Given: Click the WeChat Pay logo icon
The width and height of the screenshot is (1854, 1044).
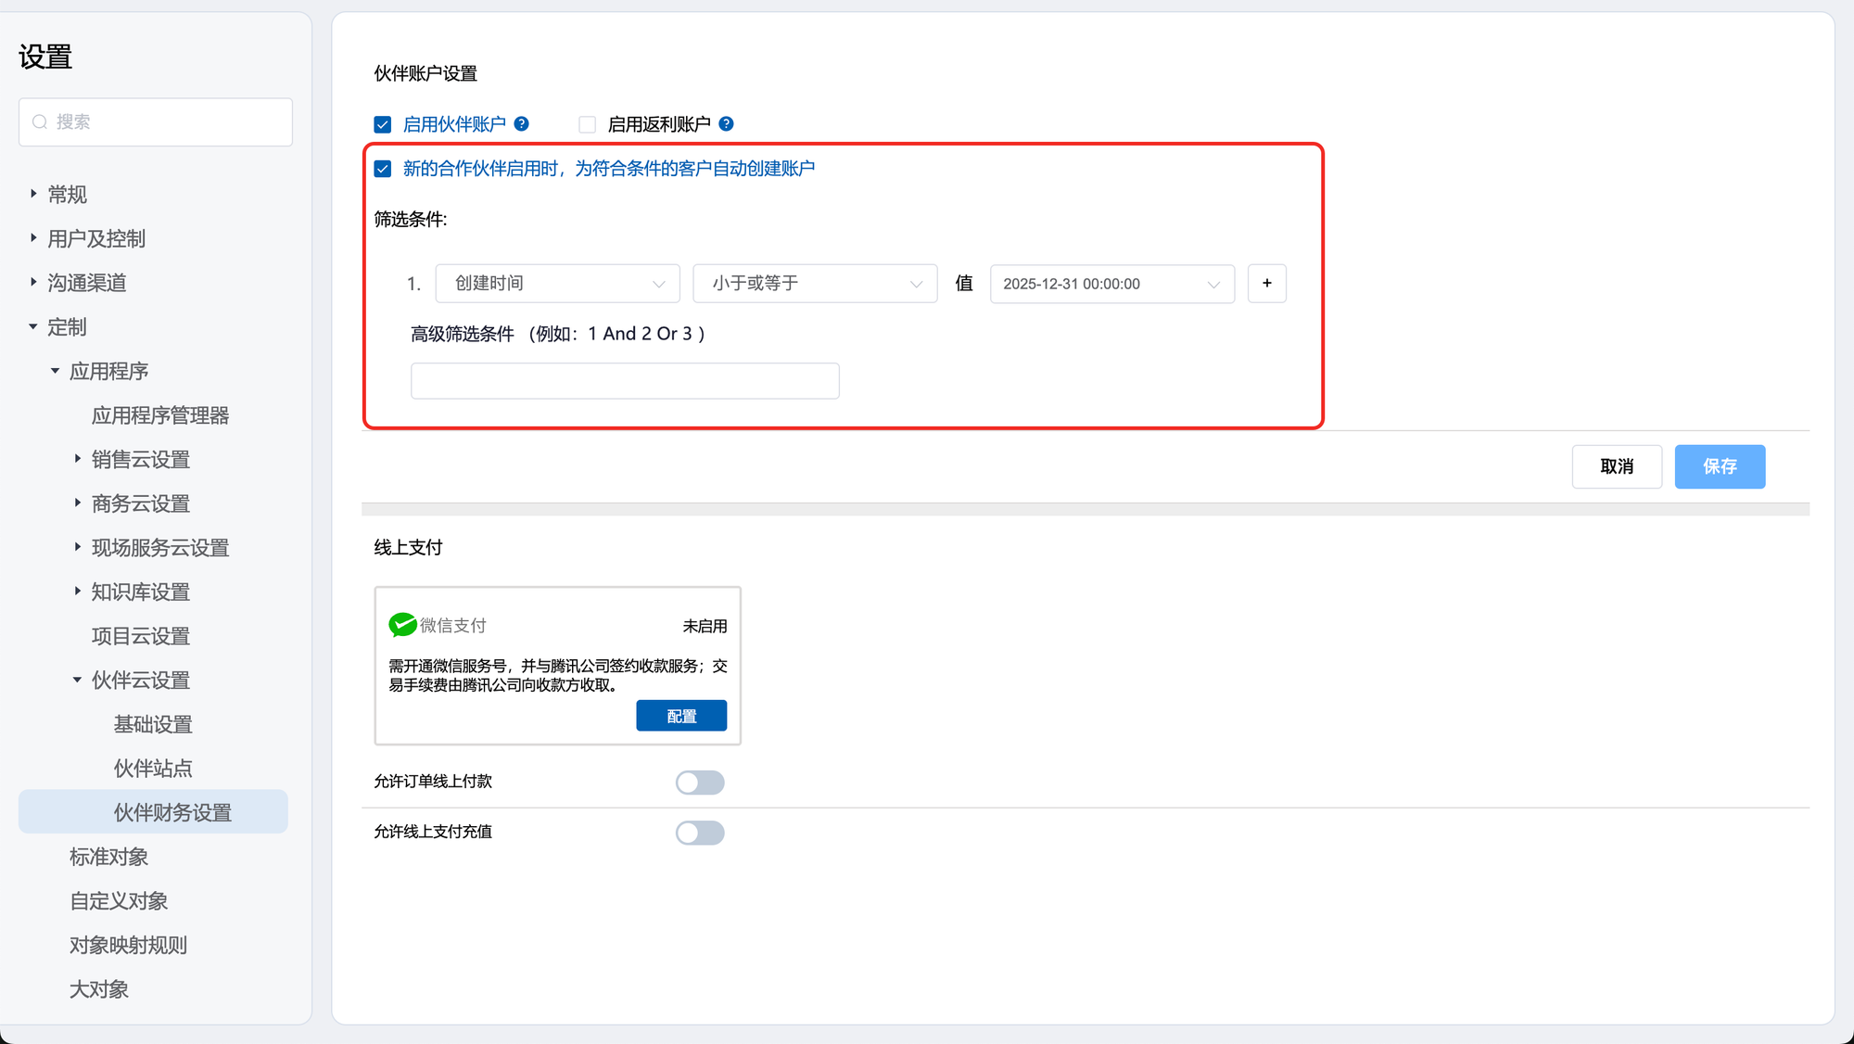Looking at the screenshot, I should pyautogui.click(x=402, y=625).
